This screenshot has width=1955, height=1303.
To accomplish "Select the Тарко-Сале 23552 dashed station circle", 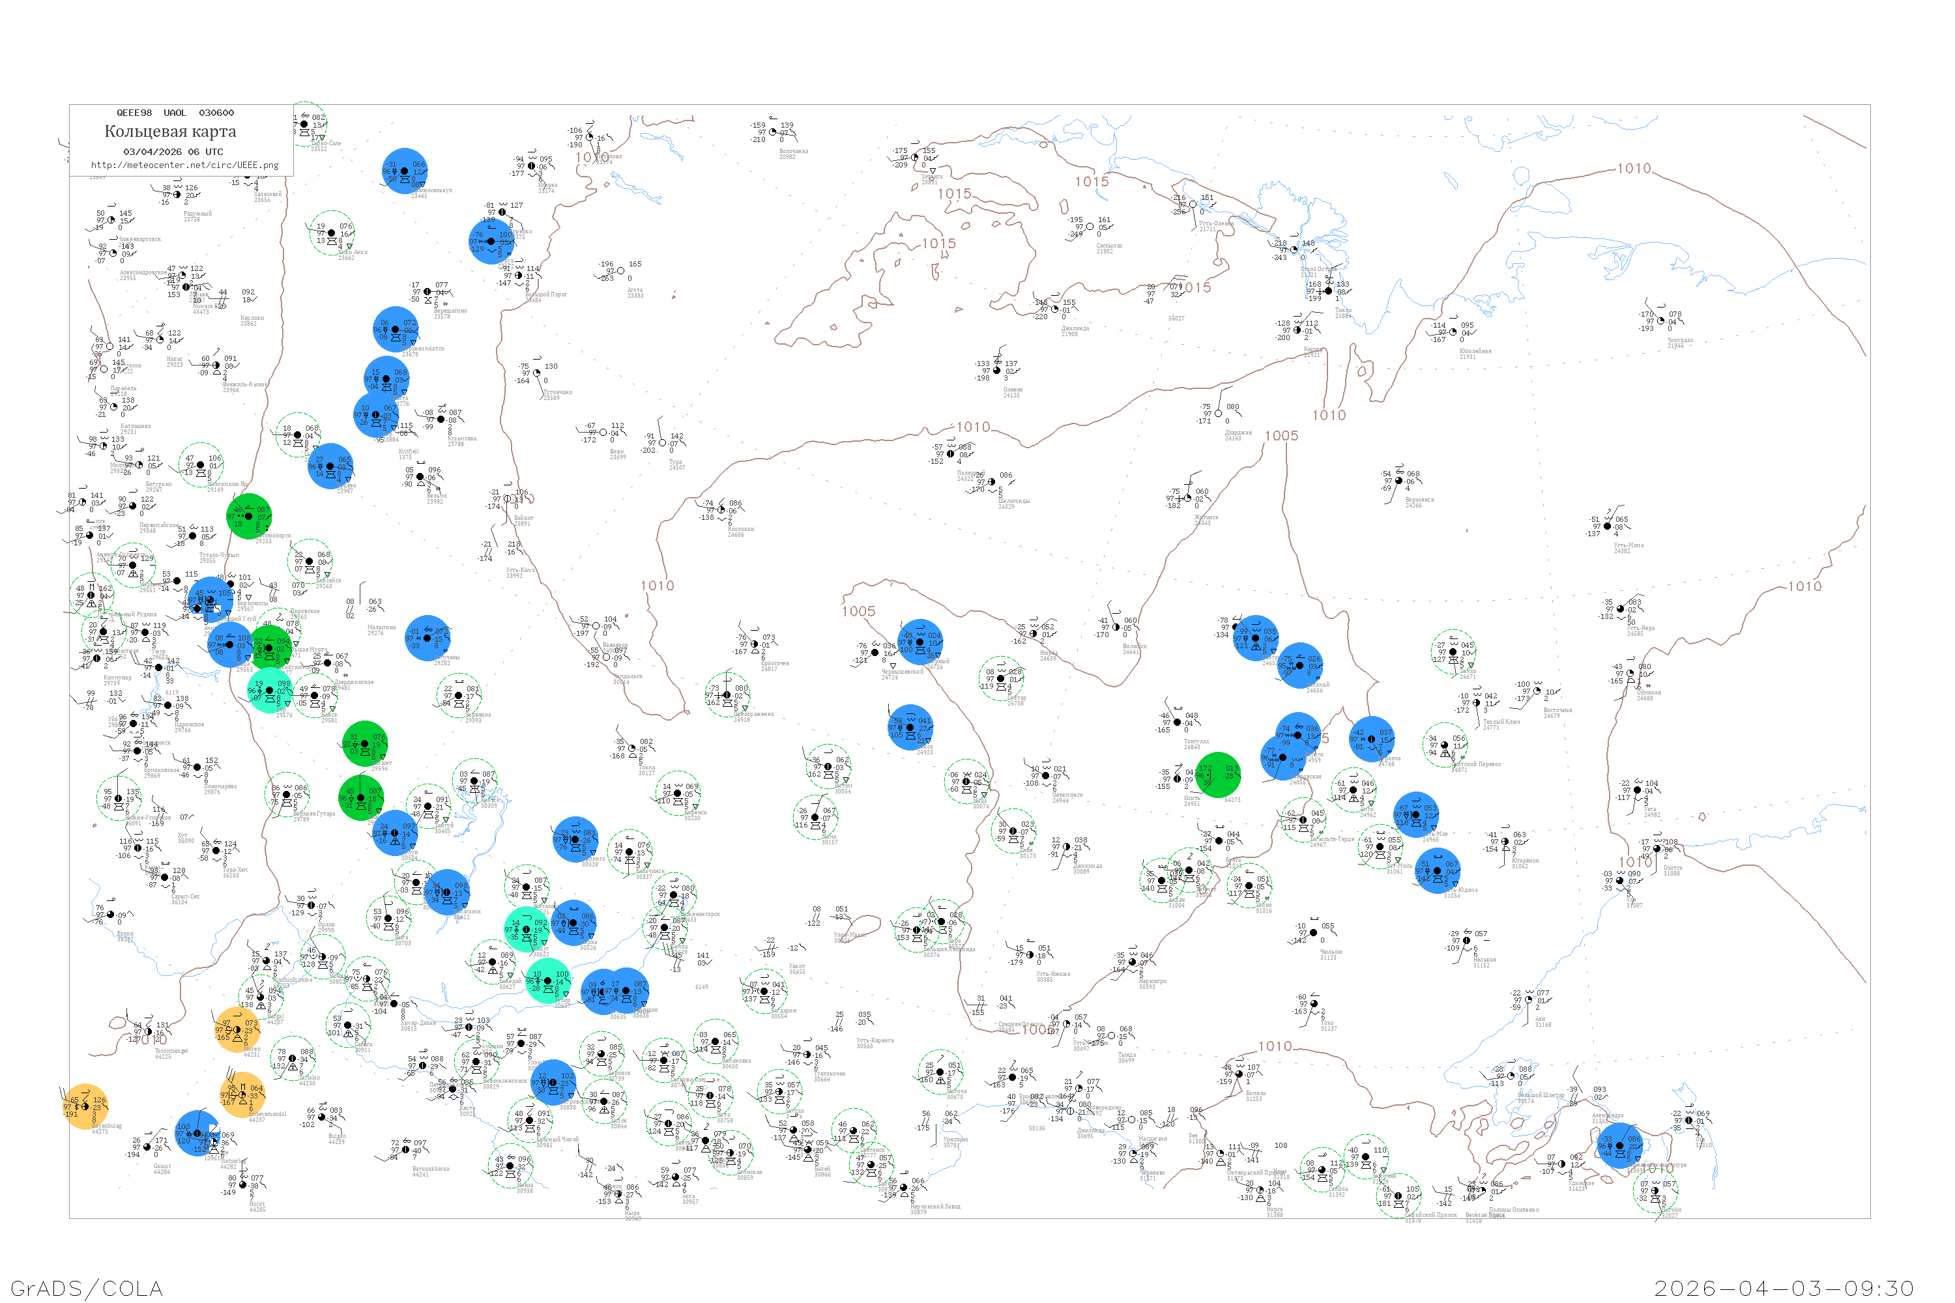I will pos(305,124).
